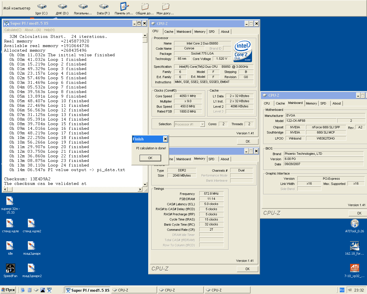Click Bus Speed value 450.0 MHz
Image resolution: width=367 pixels, height=294 pixels.
188,106
